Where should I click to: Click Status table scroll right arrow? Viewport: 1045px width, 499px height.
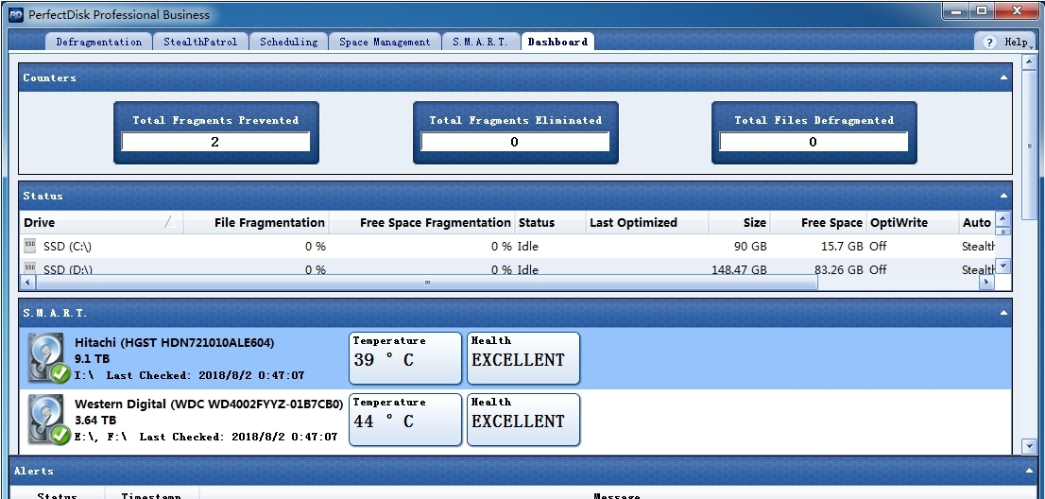pyautogui.click(x=986, y=283)
